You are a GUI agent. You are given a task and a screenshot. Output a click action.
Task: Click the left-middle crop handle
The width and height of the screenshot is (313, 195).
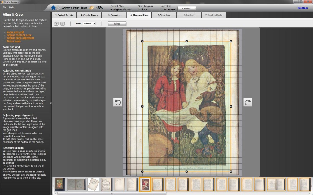tap(142, 106)
